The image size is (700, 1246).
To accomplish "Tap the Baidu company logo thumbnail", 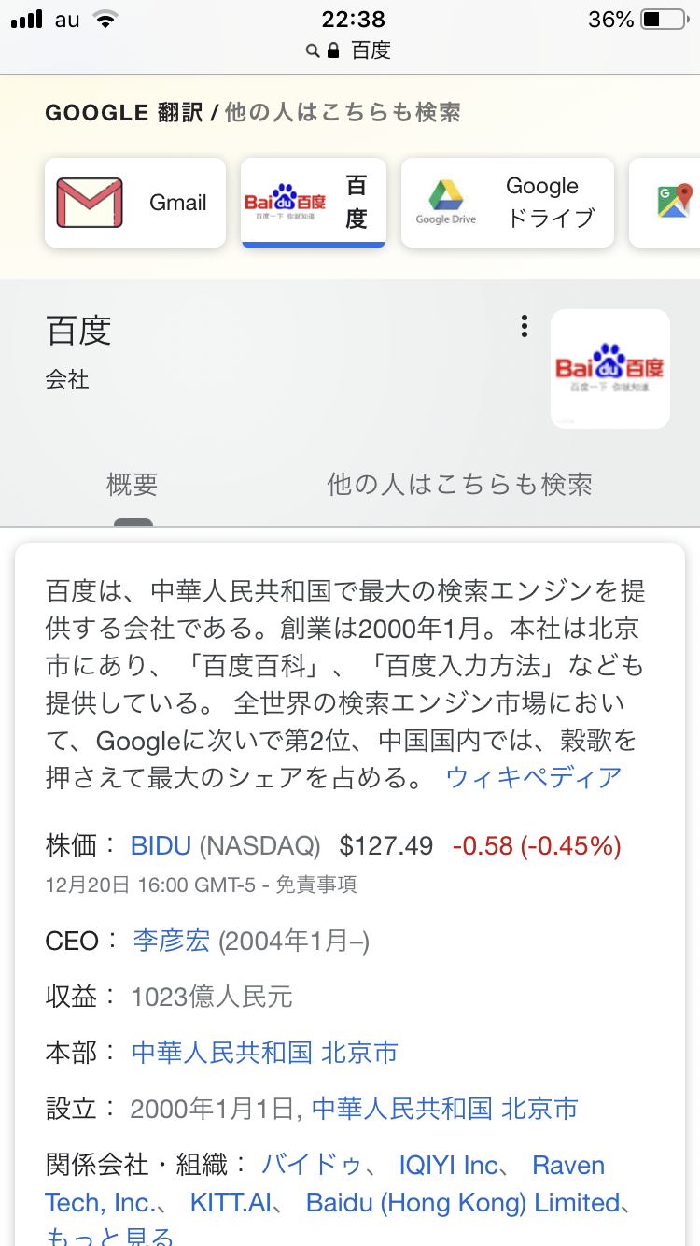I will click(609, 368).
